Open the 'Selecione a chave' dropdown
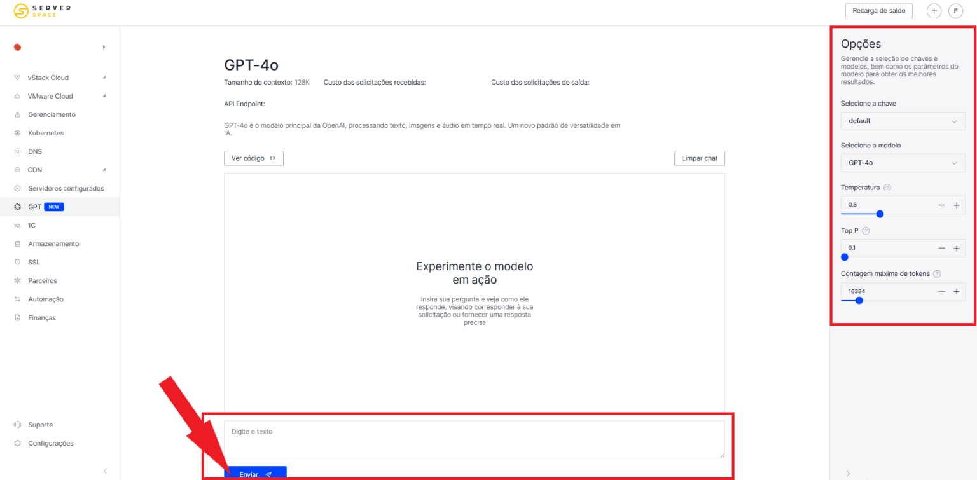 point(903,121)
